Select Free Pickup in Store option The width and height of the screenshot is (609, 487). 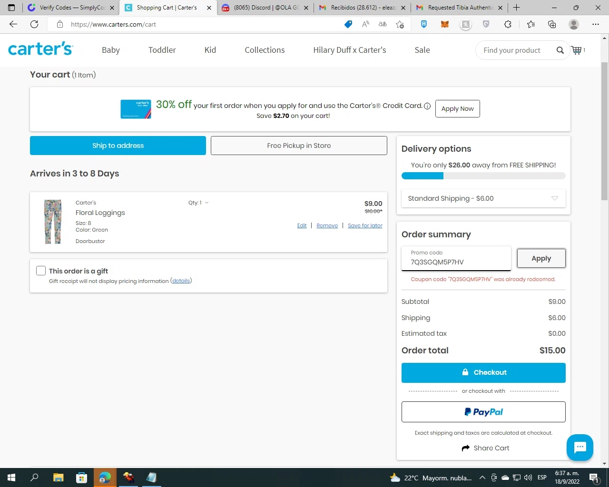coord(299,146)
